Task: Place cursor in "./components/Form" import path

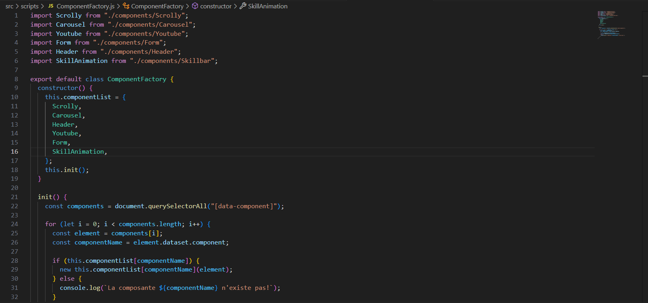Action: pyautogui.click(x=128, y=43)
